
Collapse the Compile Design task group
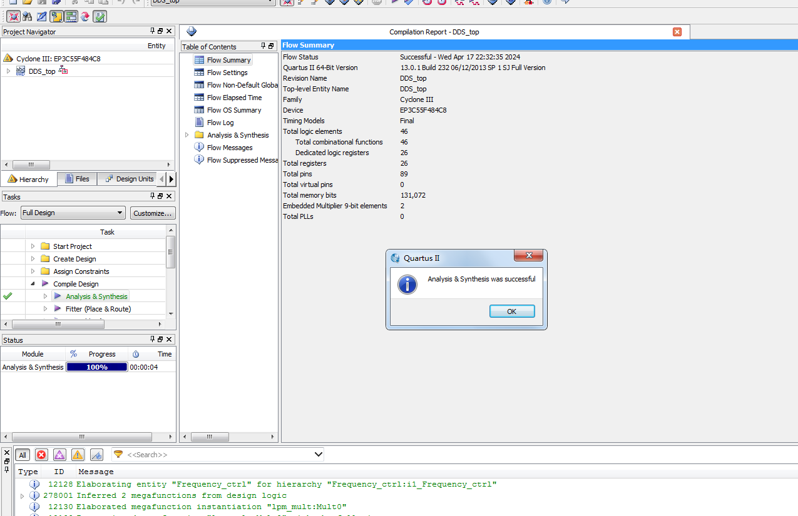[33, 284]
